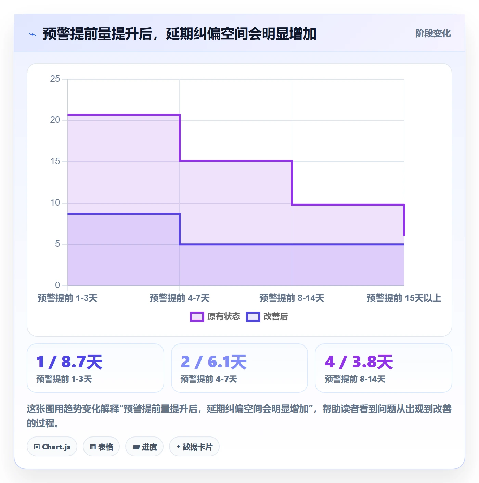Click the 原有状态 legend label
The height and width of the screenshot is (483, 479).
point(224,317)
